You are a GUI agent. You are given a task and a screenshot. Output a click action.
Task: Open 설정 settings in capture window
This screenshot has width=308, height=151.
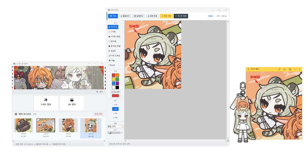tap(99, 92)
